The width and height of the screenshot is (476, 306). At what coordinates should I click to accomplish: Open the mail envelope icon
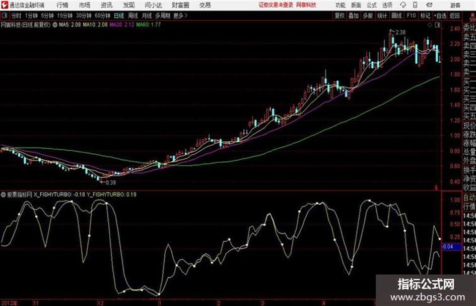(x=429, y=5)
